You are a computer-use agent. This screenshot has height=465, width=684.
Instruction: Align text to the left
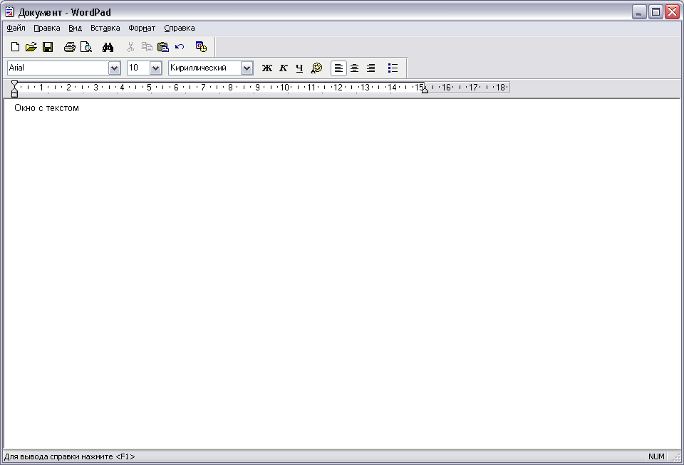338,68
